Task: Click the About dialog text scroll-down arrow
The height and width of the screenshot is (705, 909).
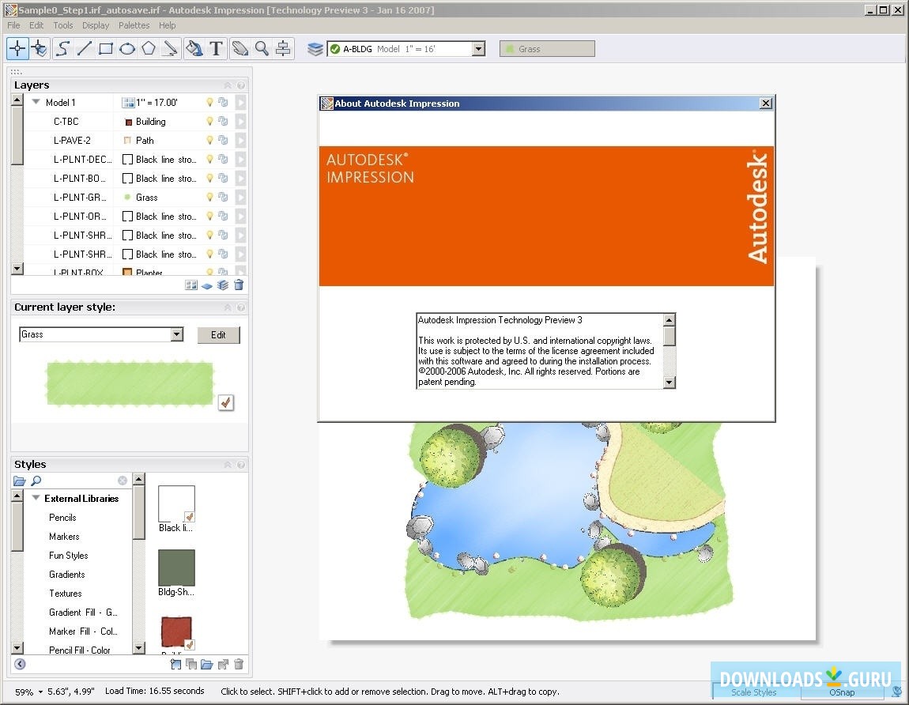Action: [669, 382]
